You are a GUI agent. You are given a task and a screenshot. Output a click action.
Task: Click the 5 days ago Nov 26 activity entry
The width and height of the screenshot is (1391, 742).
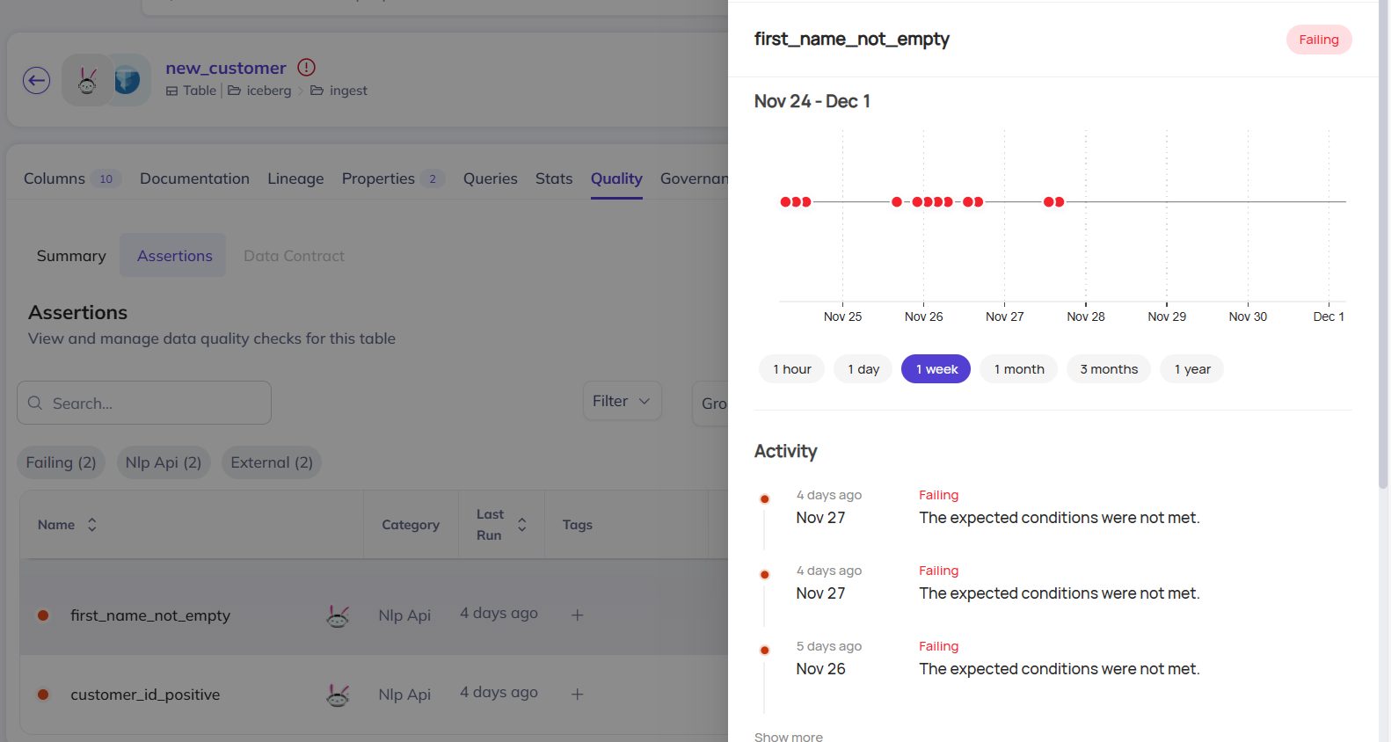pyautogui.click(x=1052, y=658)
